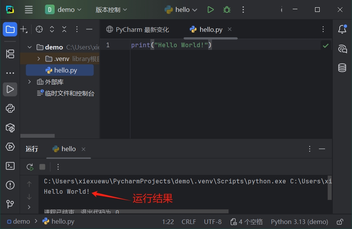The width and height of the screenshot is (352, 229).
Task: Toggle file read-only lock icon
Action: 340,222
